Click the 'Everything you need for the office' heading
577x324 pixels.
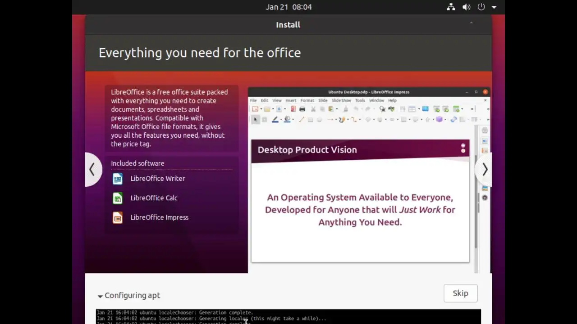200,53
